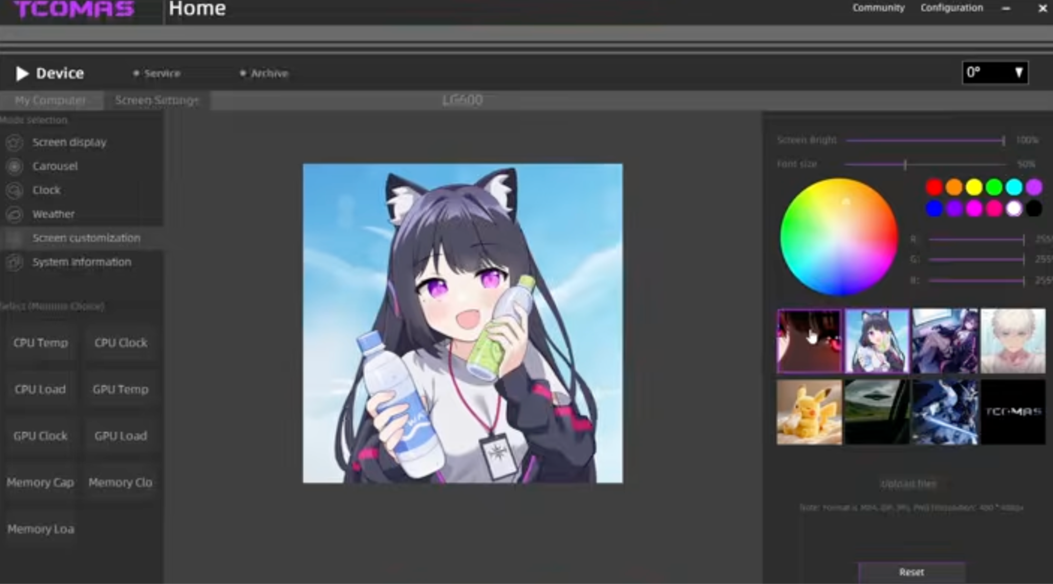Open the 0° rotation dropdown
1053x584 pixels.
click(995, 73)
